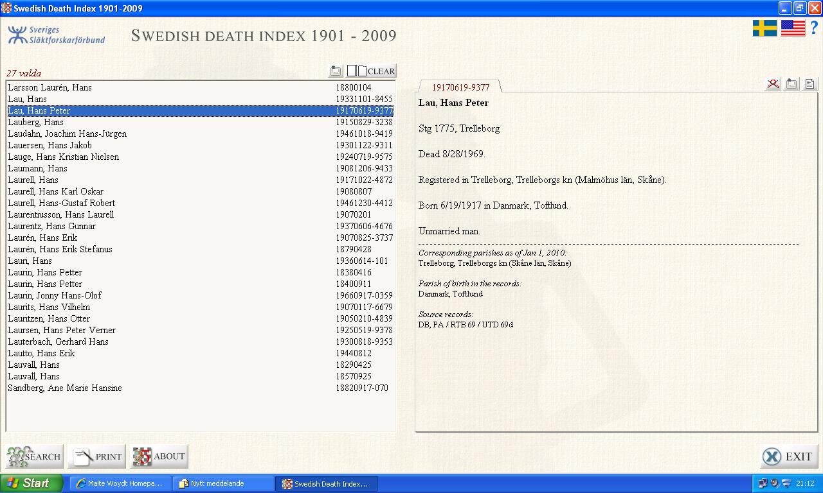Exit the Swedish Death Index application

tap(789, 456)
